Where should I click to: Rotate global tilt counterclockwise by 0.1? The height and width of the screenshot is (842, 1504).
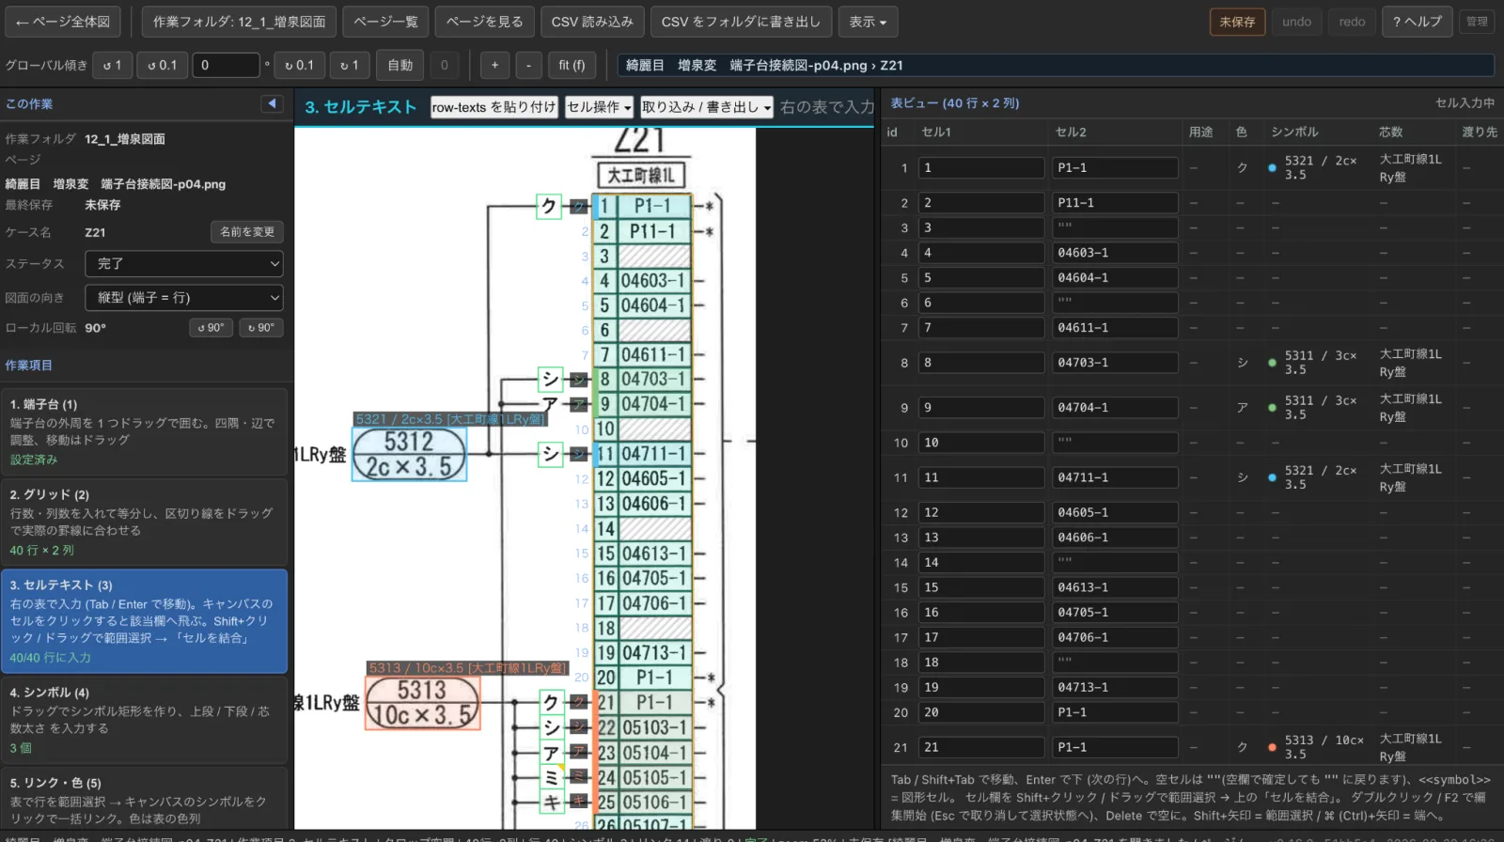click(163, 65)
